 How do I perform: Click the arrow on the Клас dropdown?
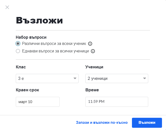(75, 78)
